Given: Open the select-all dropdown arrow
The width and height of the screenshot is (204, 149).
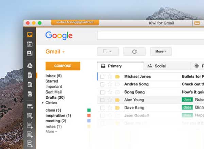Looking at the screenshot, I should [111, 51].
